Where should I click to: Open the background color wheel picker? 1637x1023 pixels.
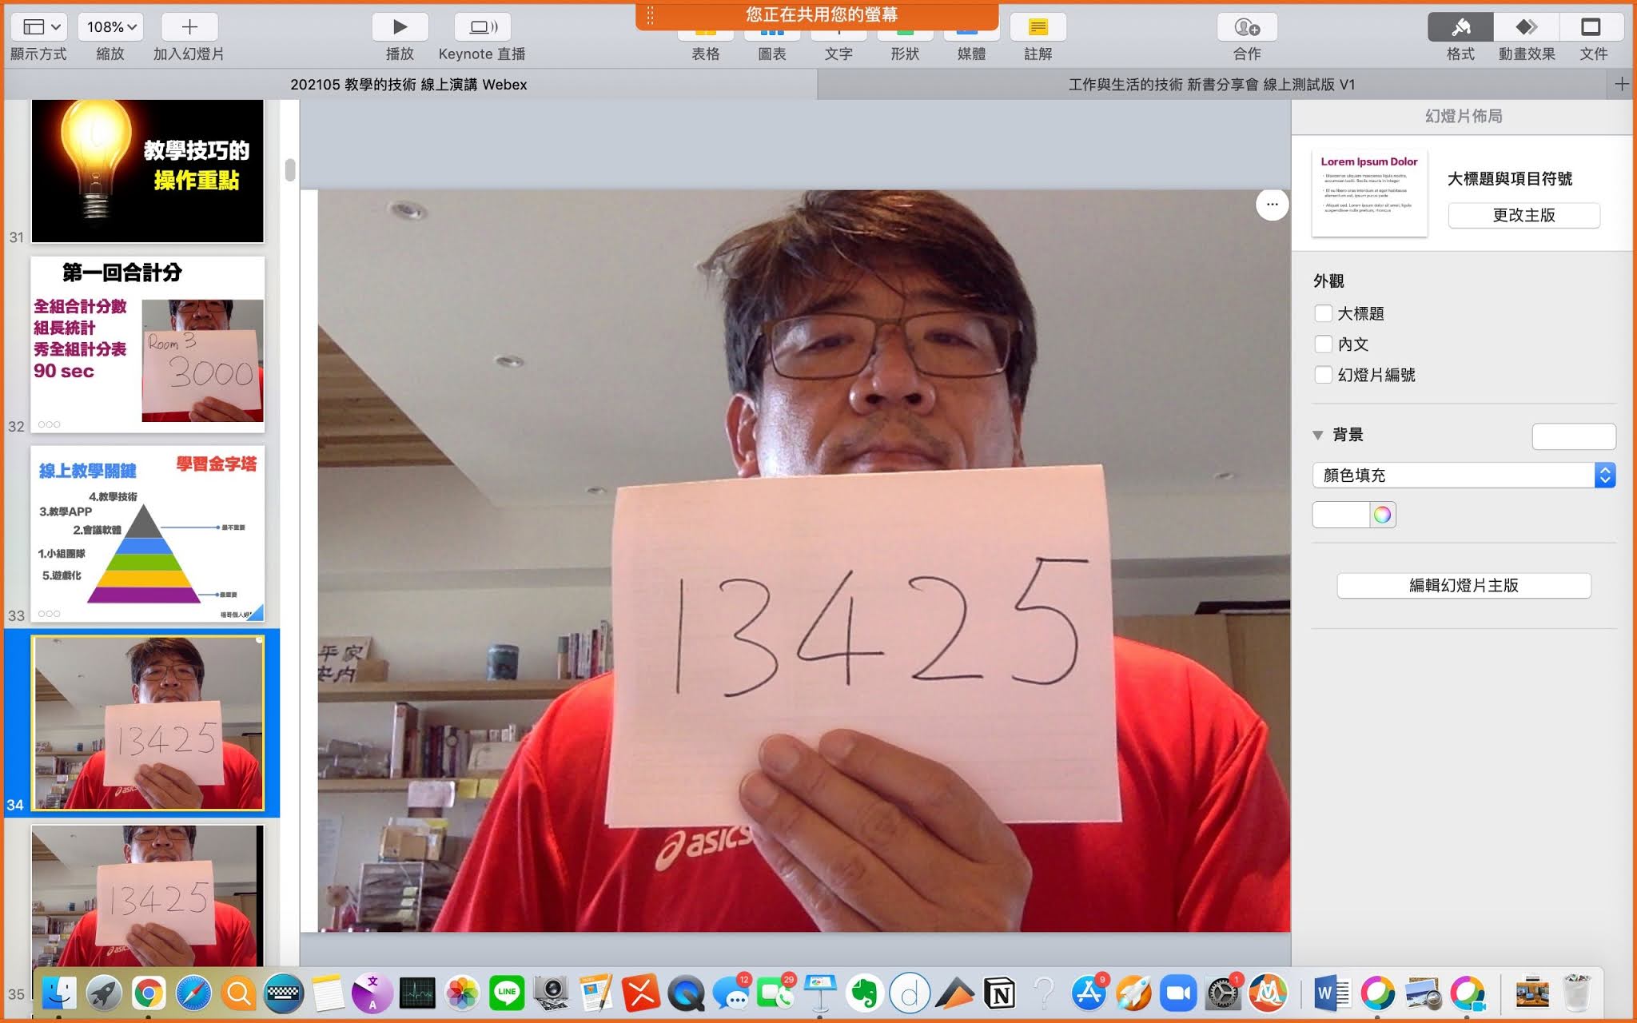[1382, 515]
